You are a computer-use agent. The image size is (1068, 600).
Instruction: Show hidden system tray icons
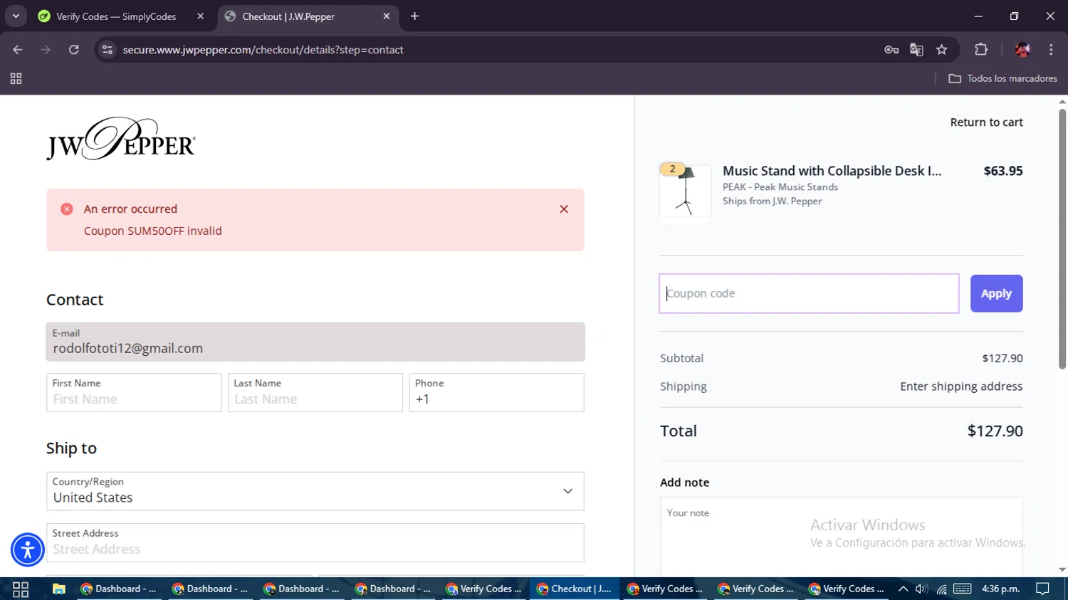903,589
